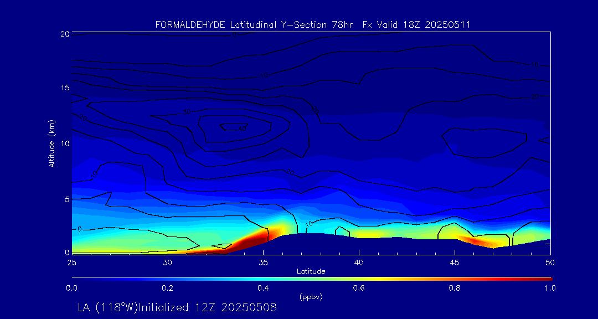Click the '(ppbv)' units label

(311, 297)
